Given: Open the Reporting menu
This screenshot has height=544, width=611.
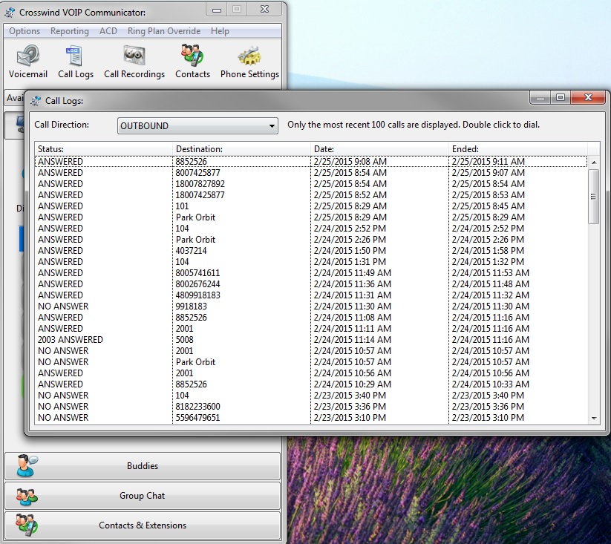Looking at the screenshot, I should tap(69, 31).
